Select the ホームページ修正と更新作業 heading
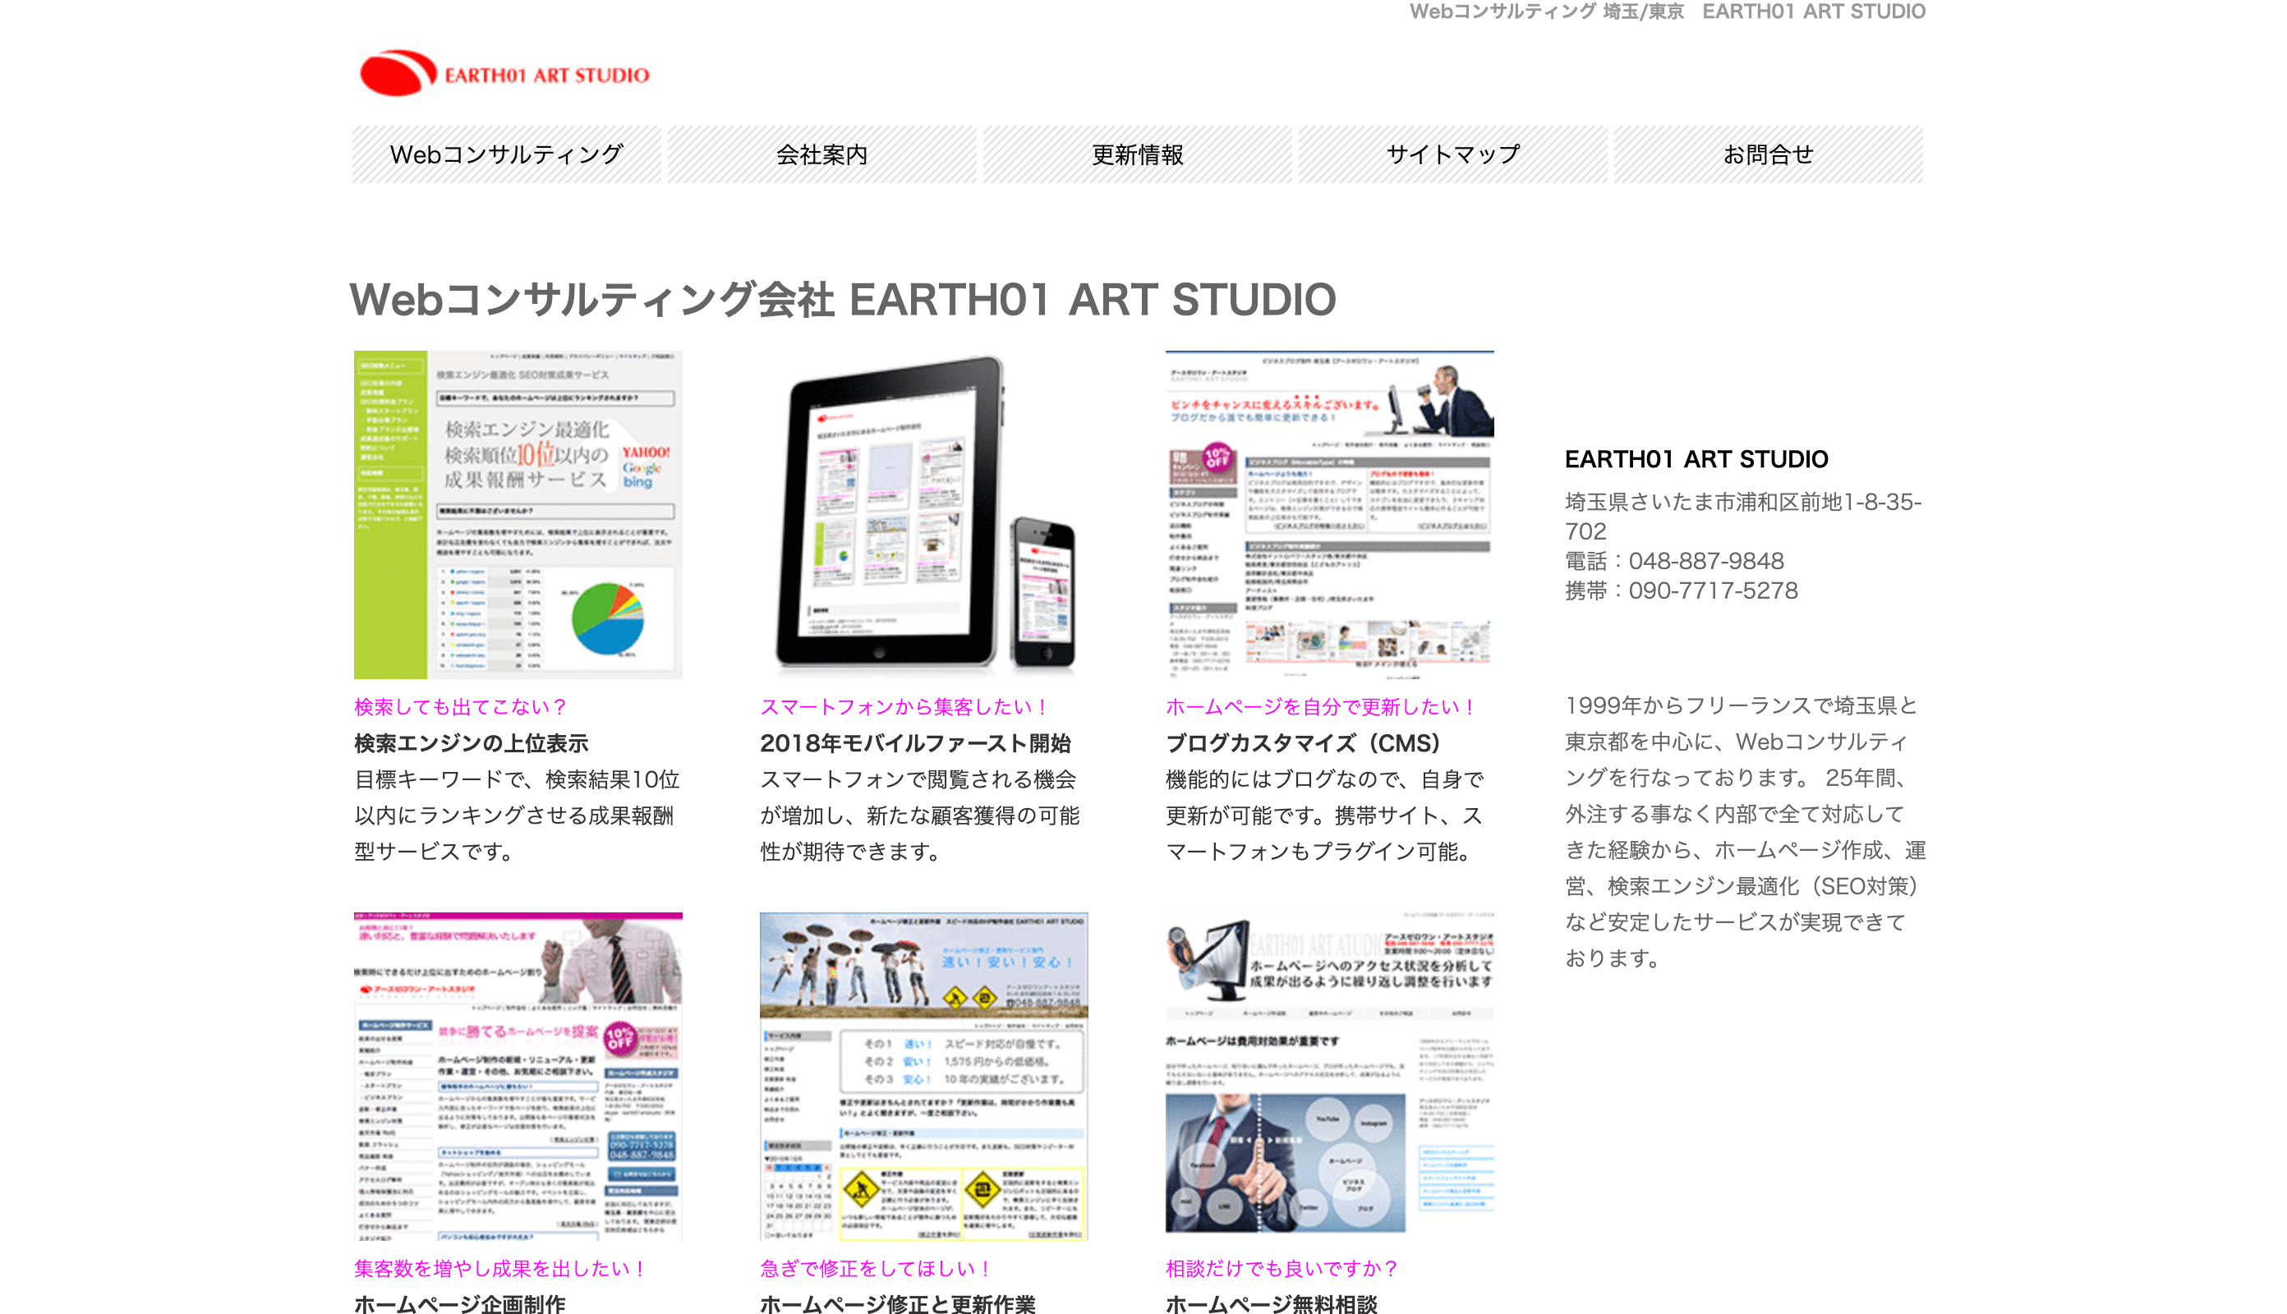2287x1314 pixels. [898, 1303]
